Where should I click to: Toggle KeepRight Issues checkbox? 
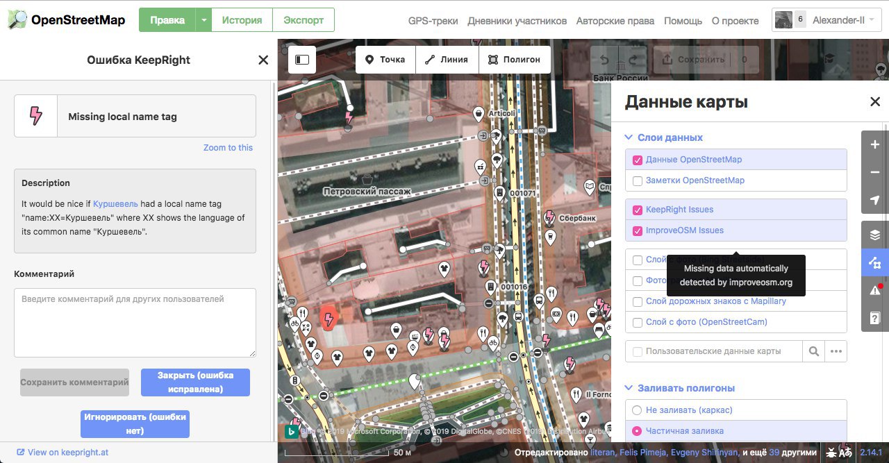638,210
